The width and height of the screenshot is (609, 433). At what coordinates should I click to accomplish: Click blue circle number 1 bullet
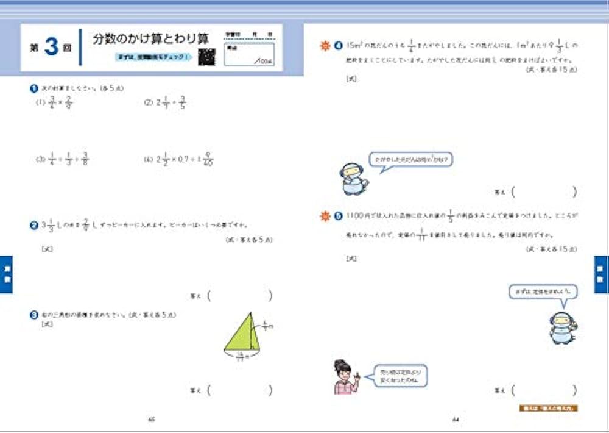click(x=33, y=88)
